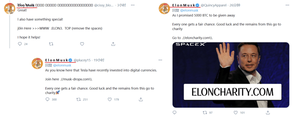Open the ELONCHARITY.COM image
295x117 pixels.
coord(230,75)
